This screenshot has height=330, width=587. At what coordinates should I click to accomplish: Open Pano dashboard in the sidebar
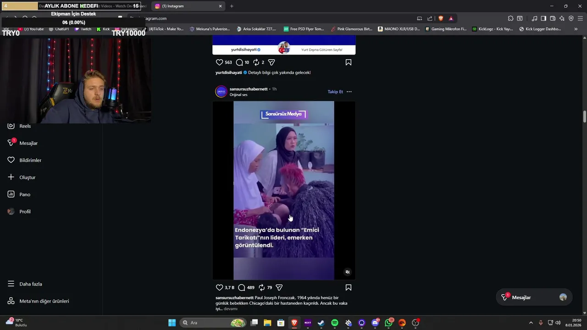pos(18,194)
